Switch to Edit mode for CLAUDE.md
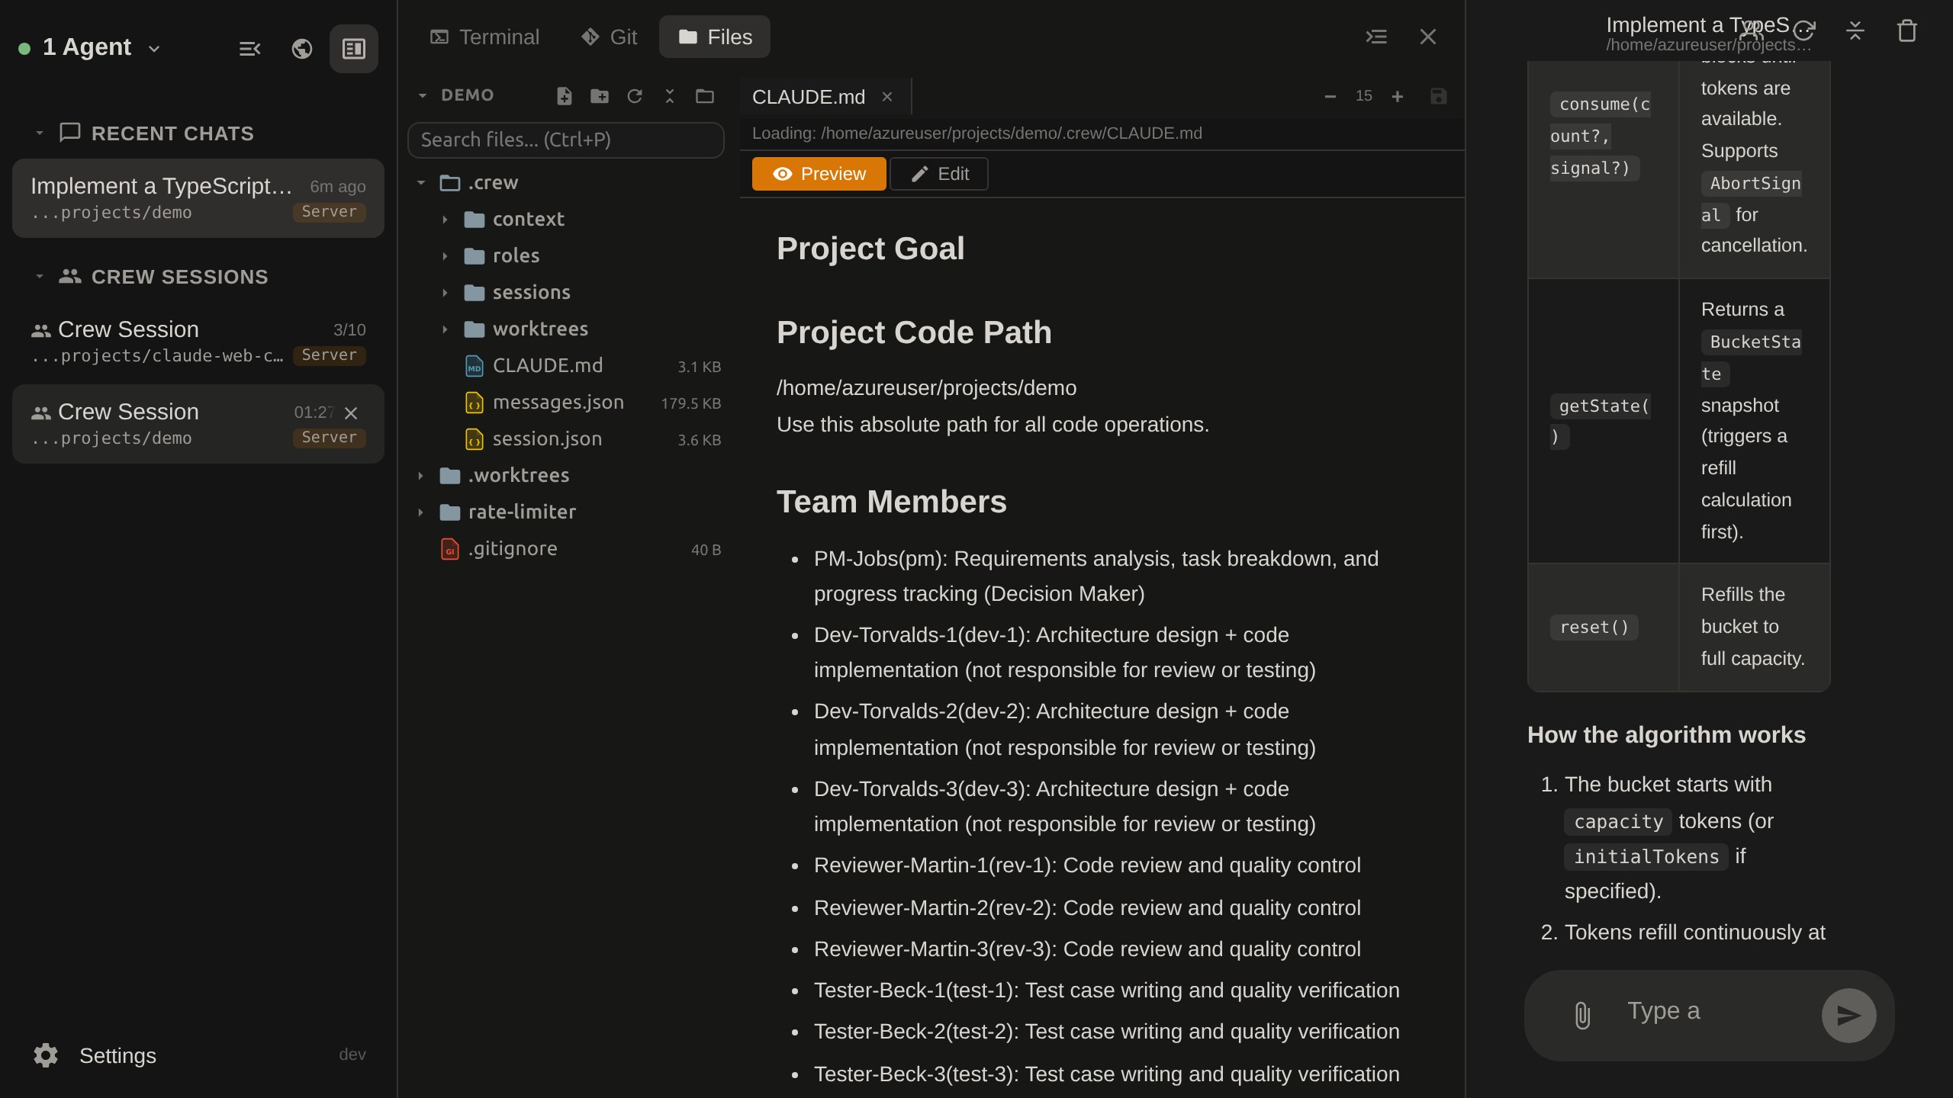The image size is (1953, 1098). click(939, 174)
